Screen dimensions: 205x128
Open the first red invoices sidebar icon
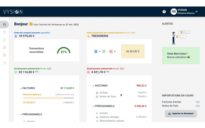pyautogui.click(x=4, y=47)
